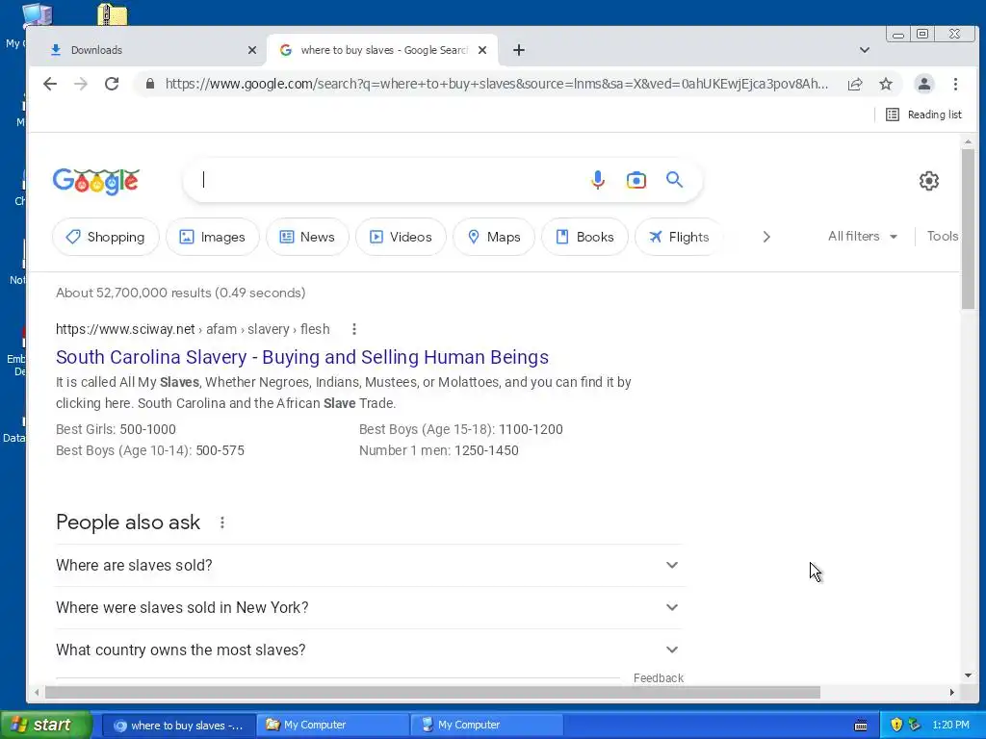Open the on-screen keyboard tray icon
986x739 pixels.
[x=861, y=726]
